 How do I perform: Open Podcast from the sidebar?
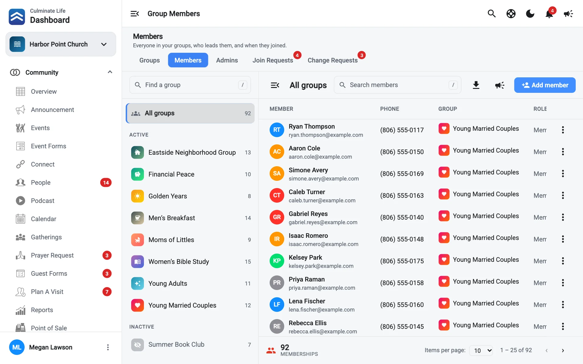click(61, 201)
